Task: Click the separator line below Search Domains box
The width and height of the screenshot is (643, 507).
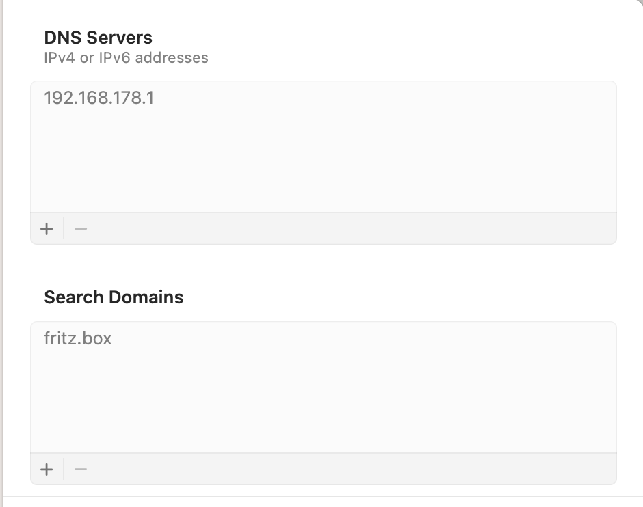Action: coord(321,497)
